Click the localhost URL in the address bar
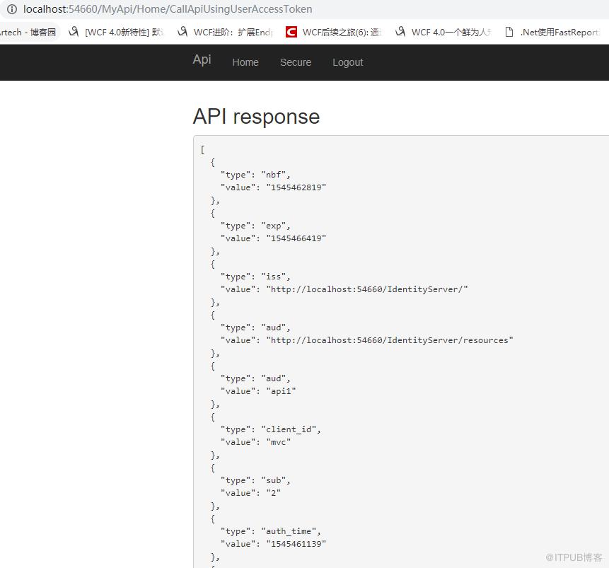This screenshot has width=609, height=568. pos(168,9)
